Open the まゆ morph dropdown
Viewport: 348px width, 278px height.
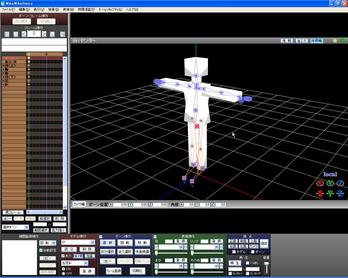(x=181, y=266)
